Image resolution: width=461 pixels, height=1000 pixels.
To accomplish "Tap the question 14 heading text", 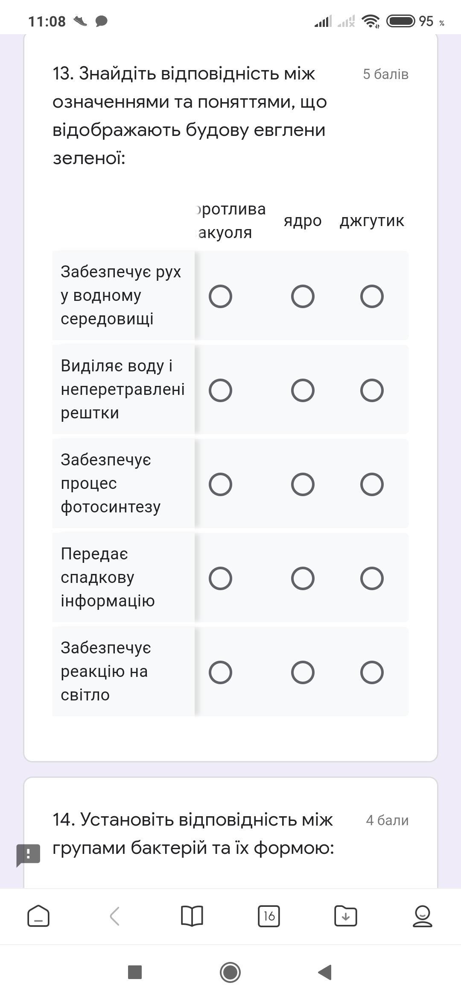I will coord(193,834).
